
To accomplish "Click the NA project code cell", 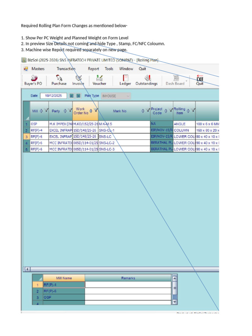I will point(161,124).
